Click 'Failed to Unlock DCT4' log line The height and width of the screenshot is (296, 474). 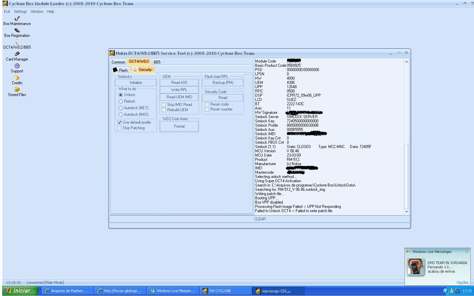(x=294, y=211)
